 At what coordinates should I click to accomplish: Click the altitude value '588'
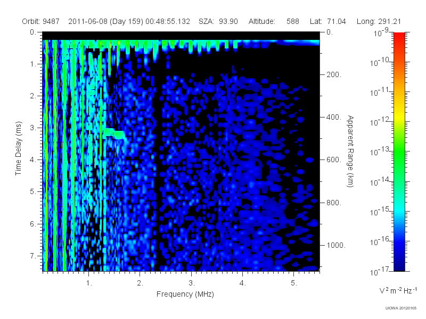click(292, 21)
